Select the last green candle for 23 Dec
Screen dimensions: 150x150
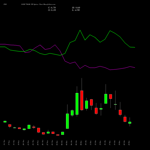130,123
